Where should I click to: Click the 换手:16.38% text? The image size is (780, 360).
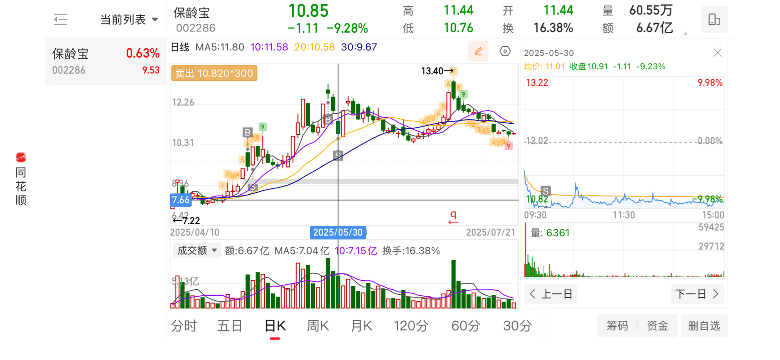pyautogui.click(x=411, y=251)
